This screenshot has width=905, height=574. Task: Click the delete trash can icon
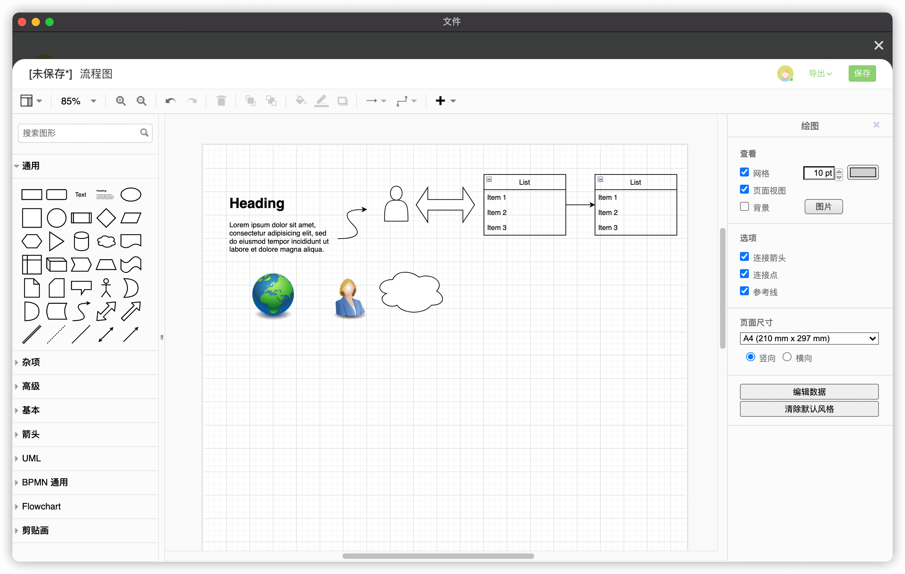click(221, 101)
